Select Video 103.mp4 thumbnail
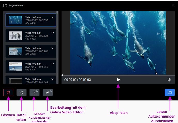 coord(15,51)
